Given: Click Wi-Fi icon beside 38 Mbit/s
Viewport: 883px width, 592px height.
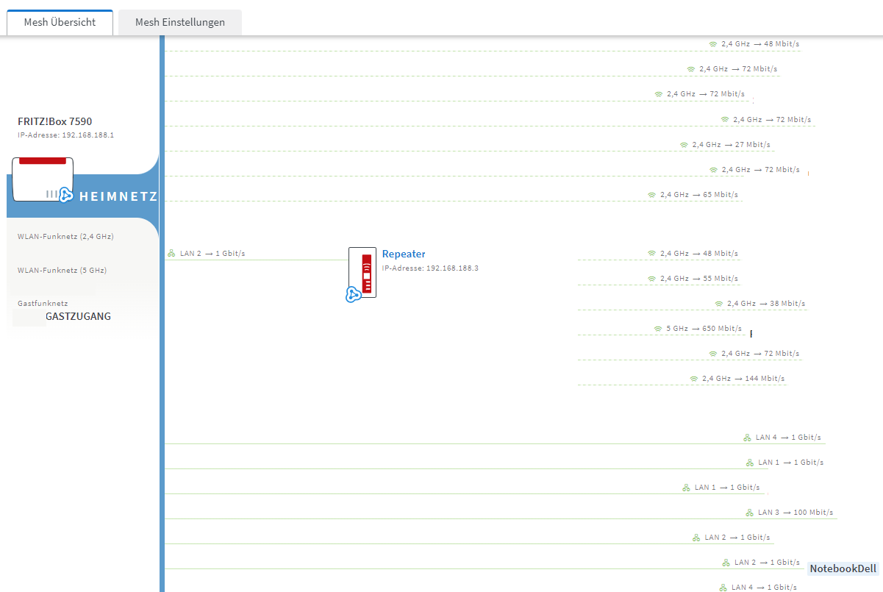Looking at the screenshot, I should point(719,304).
